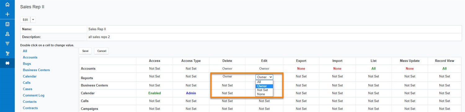Open the contacts person icon in sidebar
This screenshot has height=112, width=465.
click(7, 34)
